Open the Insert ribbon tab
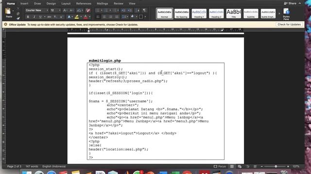Screen dimensions: 311x174 (x=24, y=3)
